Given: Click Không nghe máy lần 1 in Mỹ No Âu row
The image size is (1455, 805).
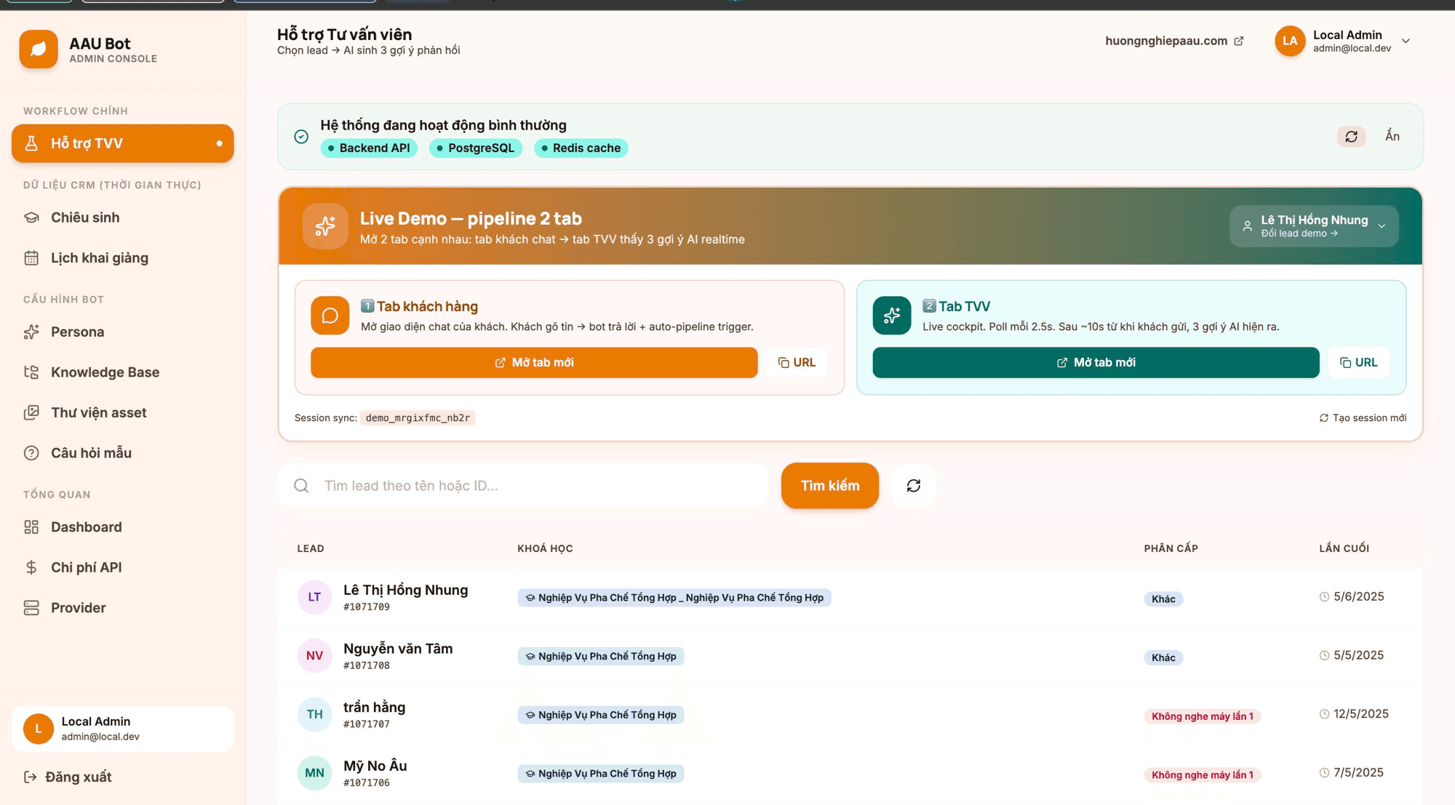Looking at the screenshot, I should tap(1202, 775).
